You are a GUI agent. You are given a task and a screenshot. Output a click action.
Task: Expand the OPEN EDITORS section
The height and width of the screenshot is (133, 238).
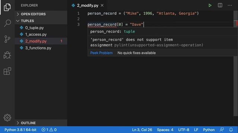pos(41,14)
